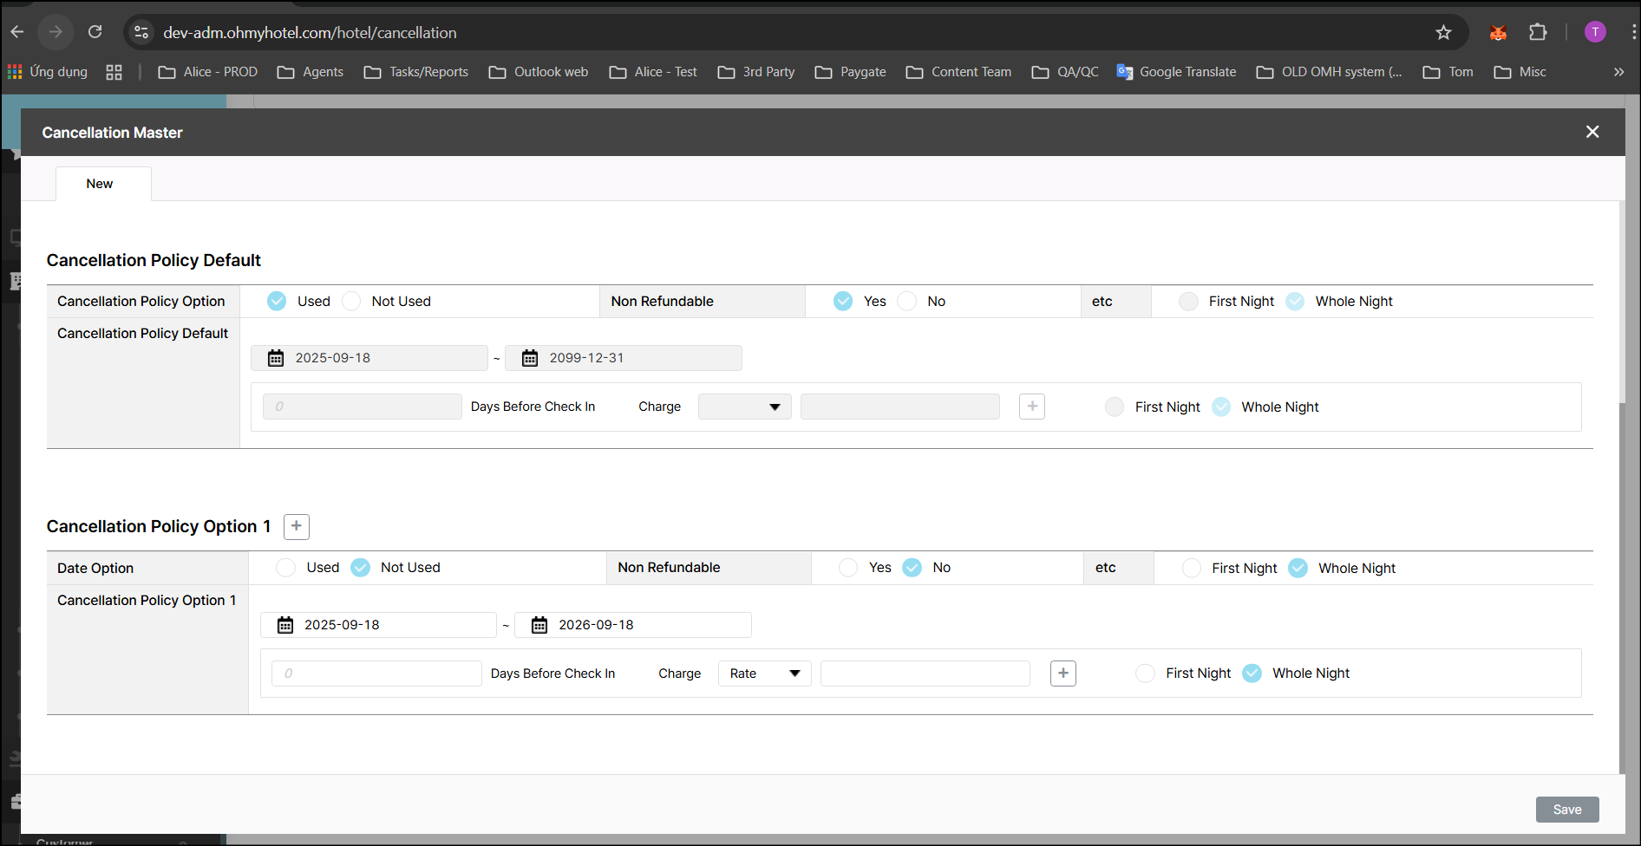Click Days Before Check In field in Option 1
Viewport: 1641px width, 846px height.
click(376, 674)
